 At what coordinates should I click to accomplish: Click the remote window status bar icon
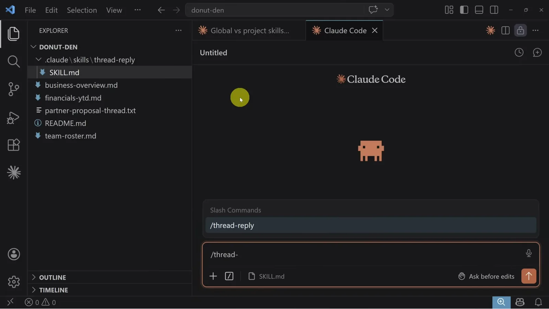pos(10,302)
